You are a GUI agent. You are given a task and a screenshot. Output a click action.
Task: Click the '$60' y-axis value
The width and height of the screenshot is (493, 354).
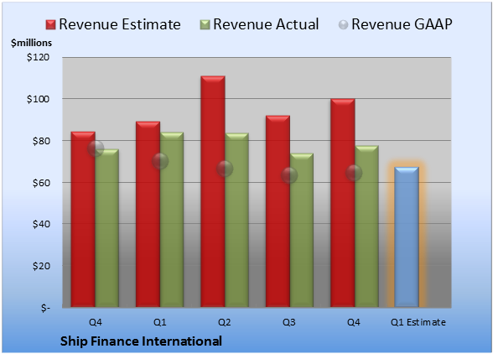tap(41, 183)
